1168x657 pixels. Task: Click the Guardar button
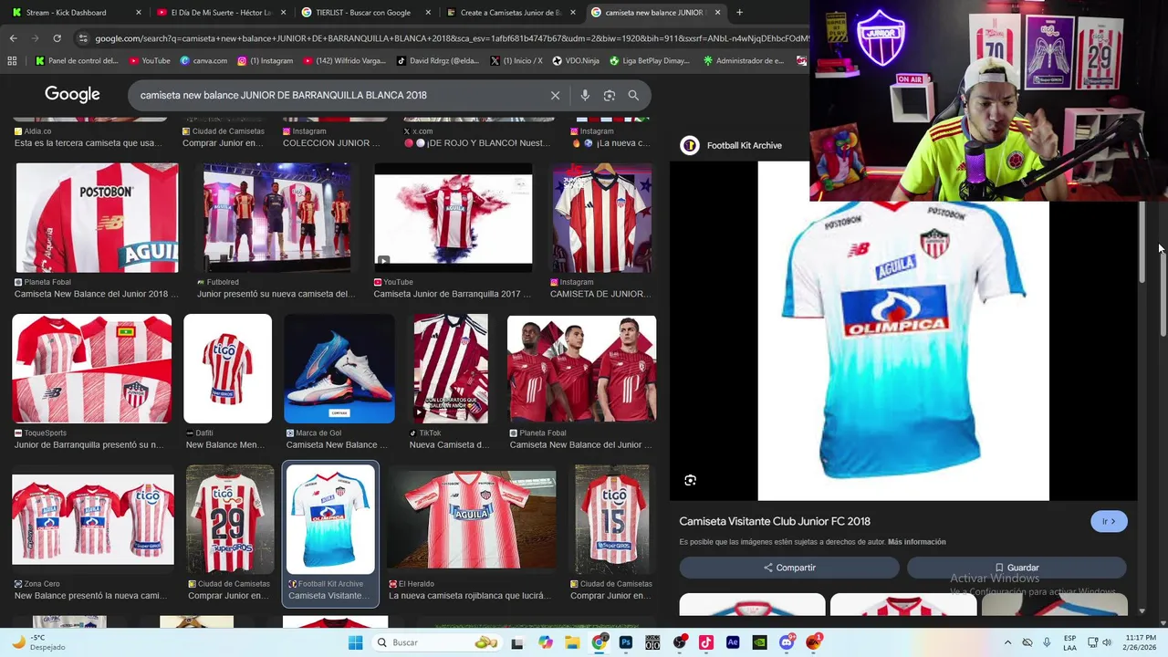1017,568
